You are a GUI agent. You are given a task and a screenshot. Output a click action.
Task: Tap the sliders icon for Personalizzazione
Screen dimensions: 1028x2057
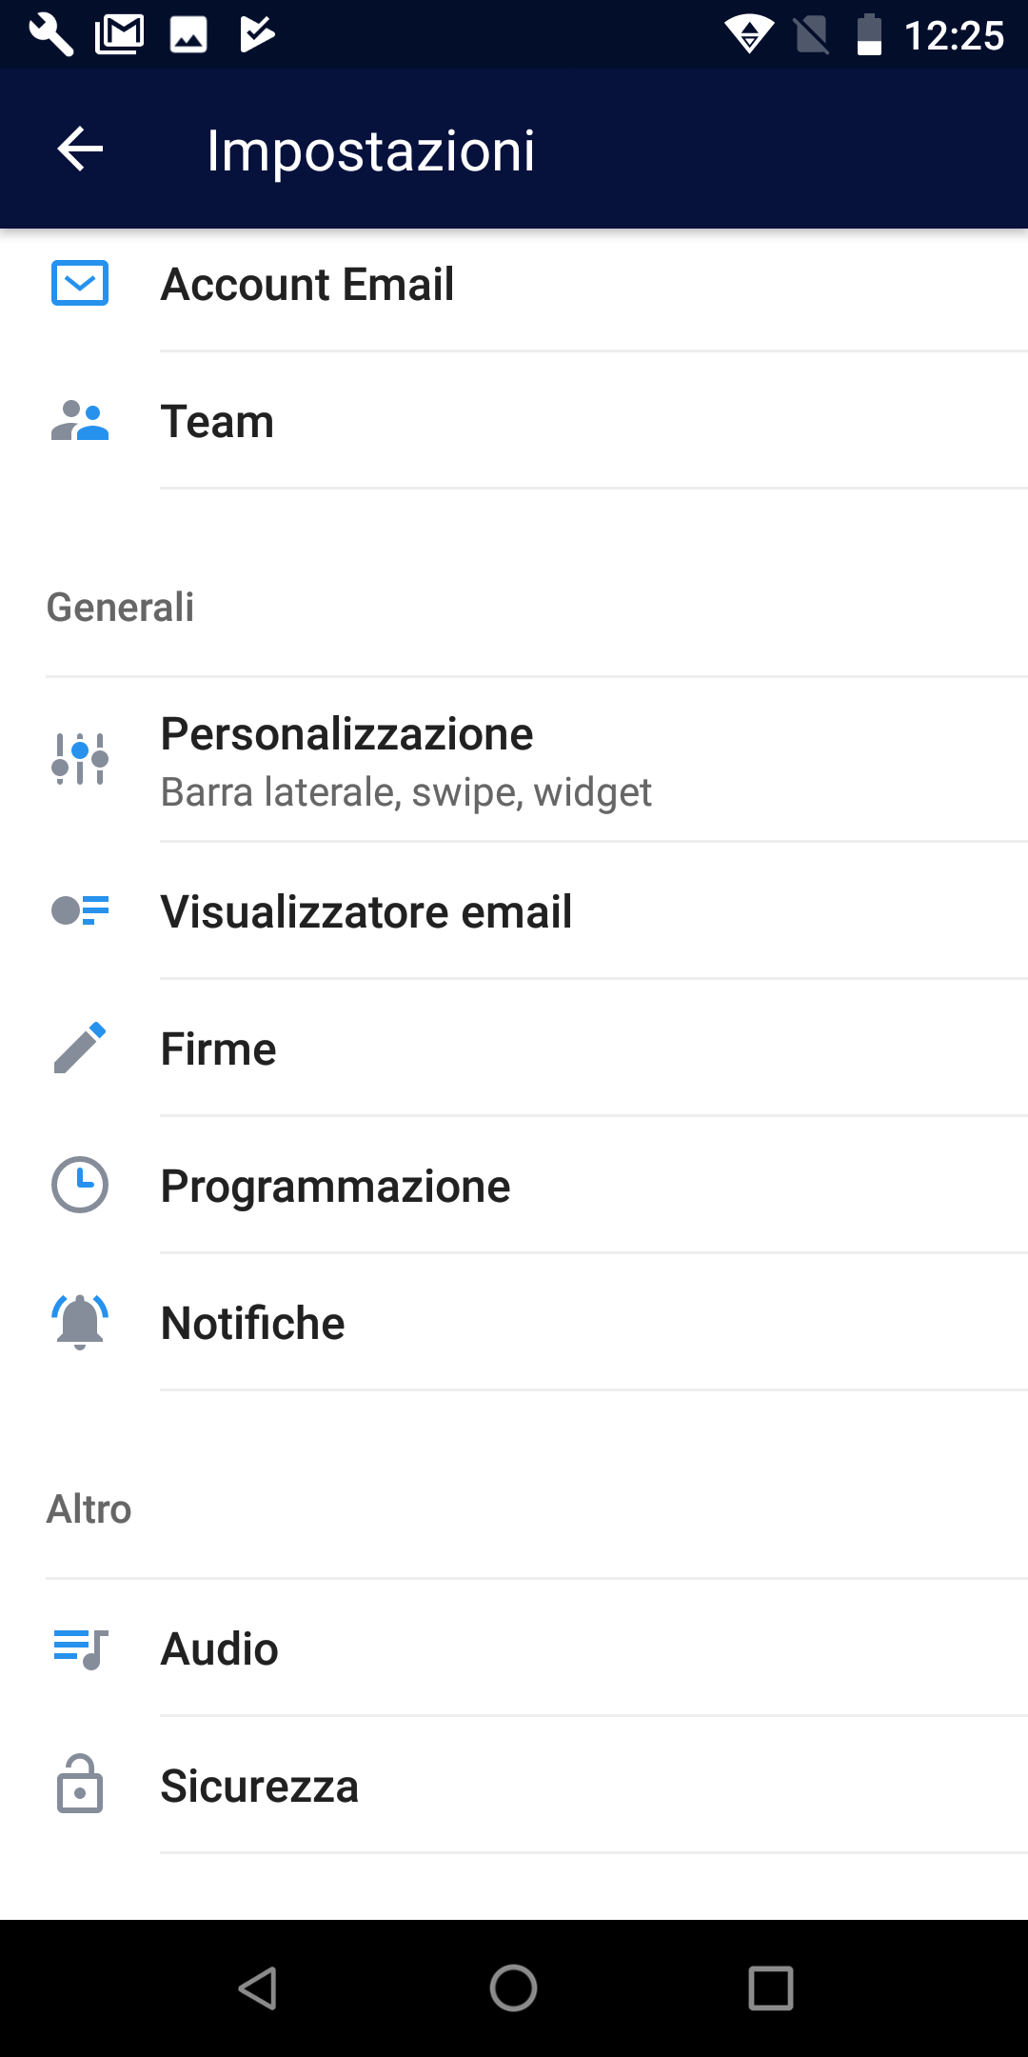[x=80, y=759]
